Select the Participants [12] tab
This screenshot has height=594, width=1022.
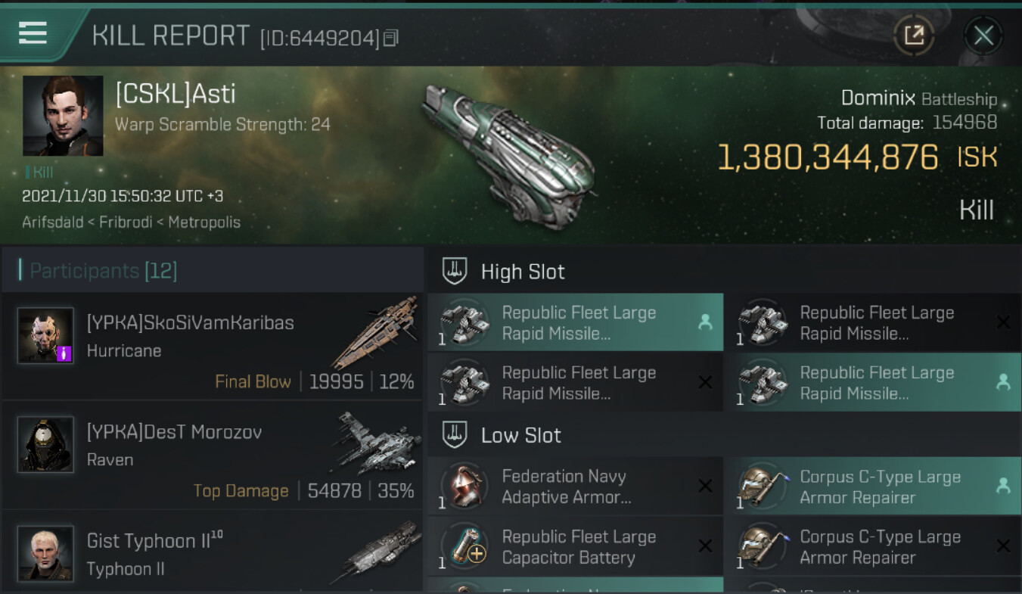(x=103, y=270)
